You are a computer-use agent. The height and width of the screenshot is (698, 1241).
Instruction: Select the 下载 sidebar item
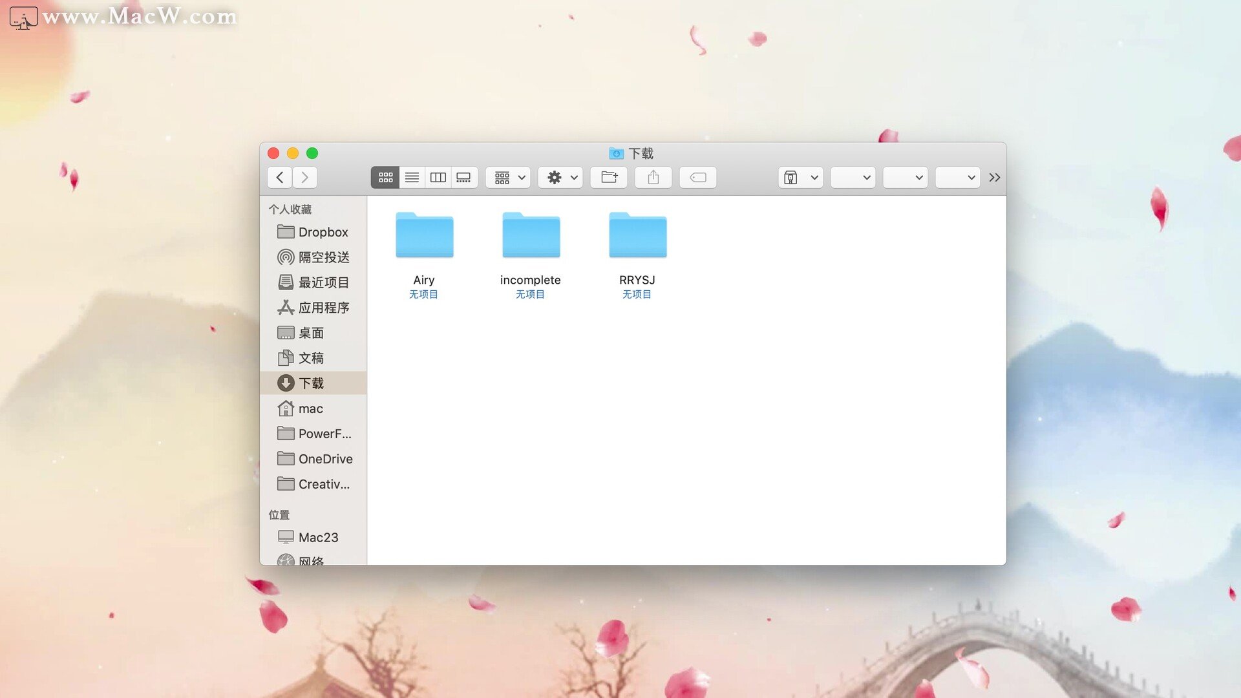[x=311, y=383]
